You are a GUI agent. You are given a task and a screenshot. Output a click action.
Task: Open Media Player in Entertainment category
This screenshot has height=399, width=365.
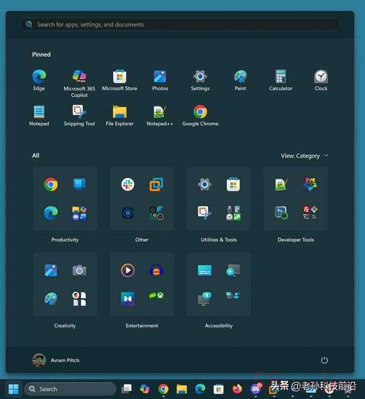pos(128,271)
